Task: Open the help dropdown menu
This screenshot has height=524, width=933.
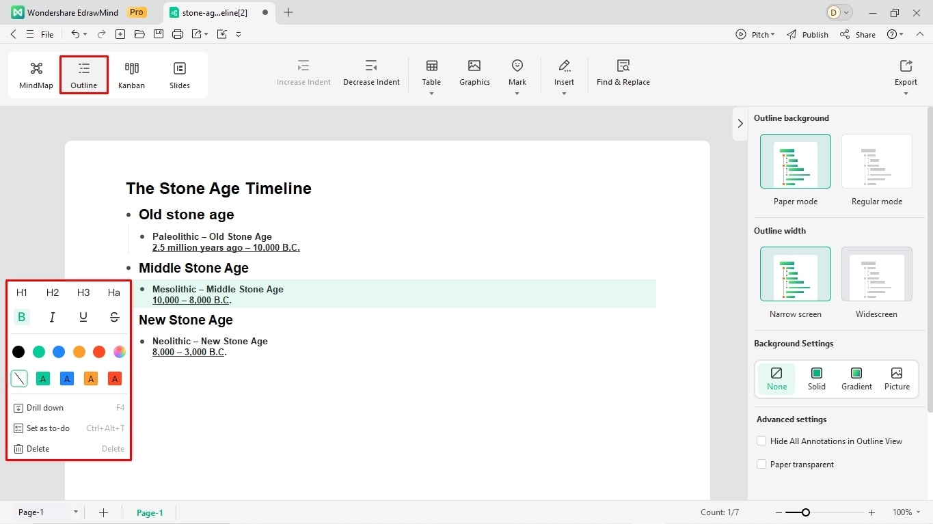Action: pyautogui.click(x=895, y=34)
